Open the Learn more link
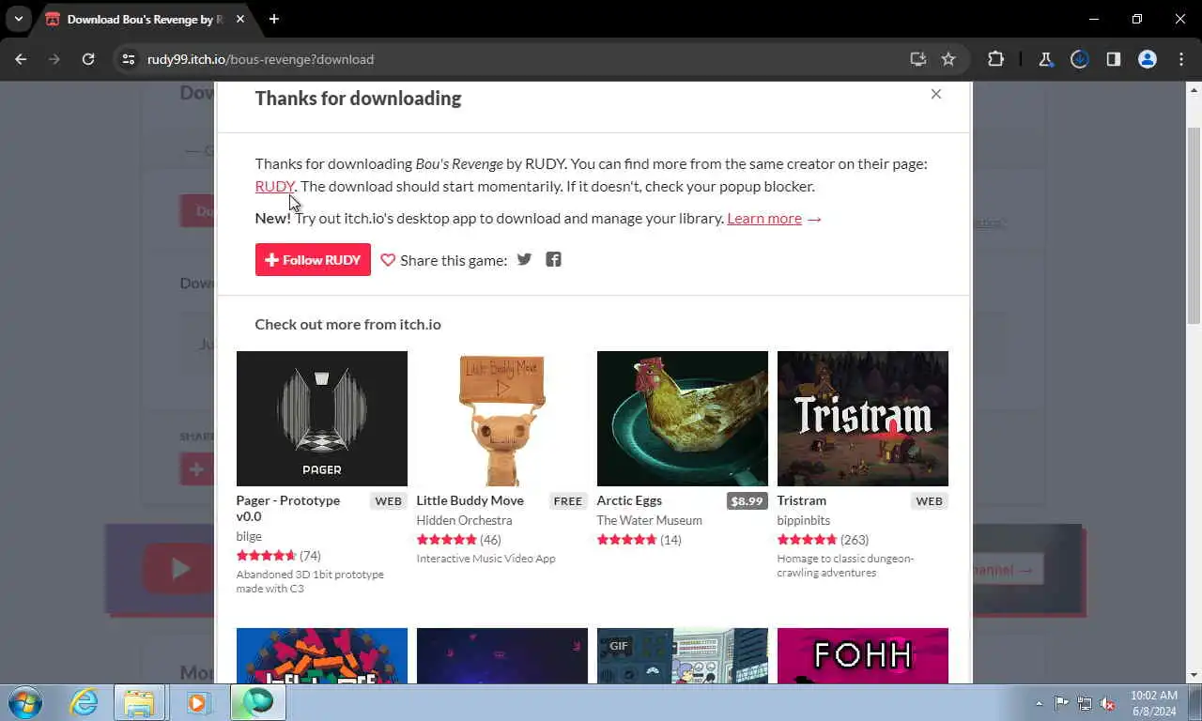The height and width of the screenshot is (721, 1202). (x=764, y=218)
